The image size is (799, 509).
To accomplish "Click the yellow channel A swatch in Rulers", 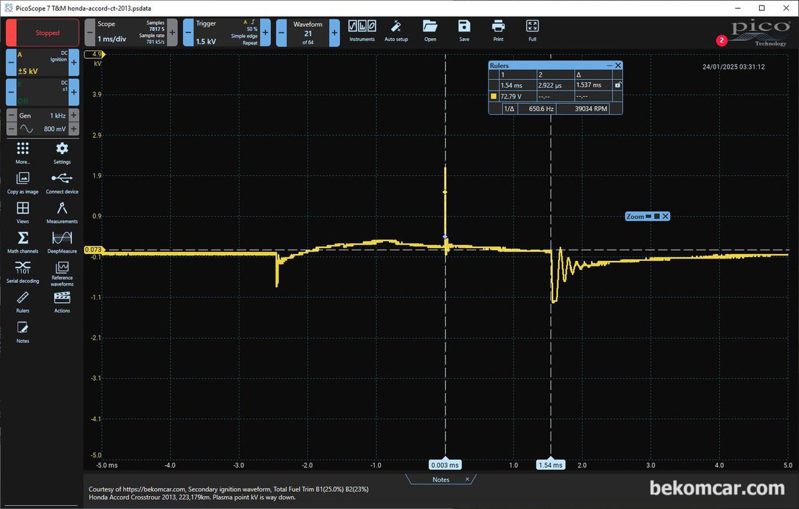I will pos(494,96).
